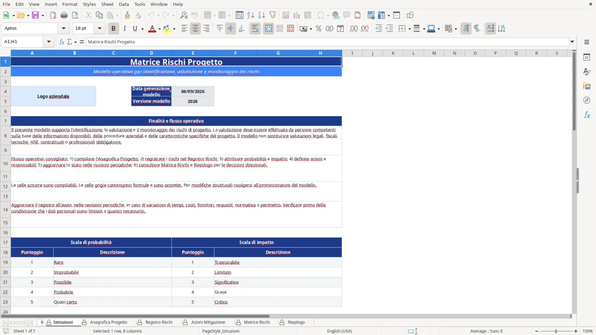The width and height of the screenshot is (596, 335).
Task: Apply yellow background color swatch
Action: (x=167, y=29)
